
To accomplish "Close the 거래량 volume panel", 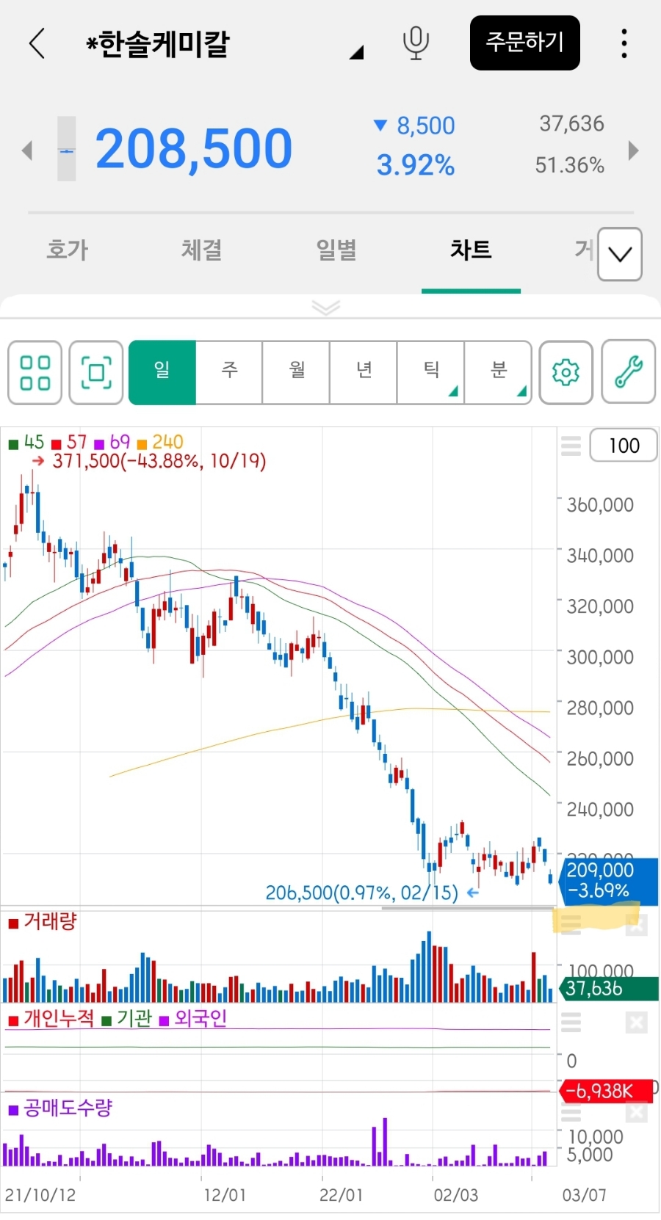I will 637,925.
